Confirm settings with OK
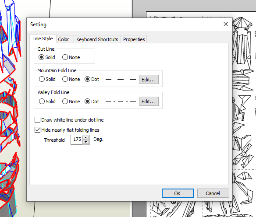The height and width of the screenshot is (217, 256). [178, 193]
